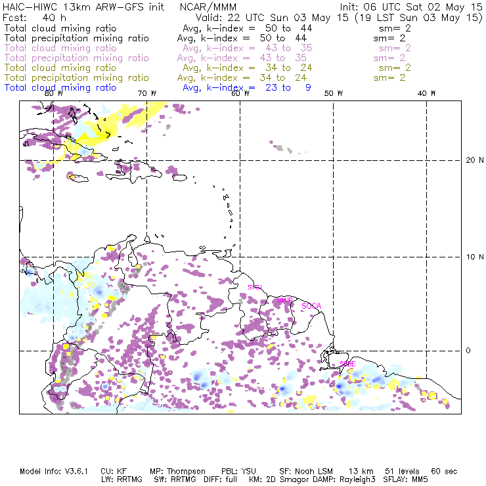
Task: Click the '10 N' latitude label
Action: pyautogui.click(x=475, y=257)
